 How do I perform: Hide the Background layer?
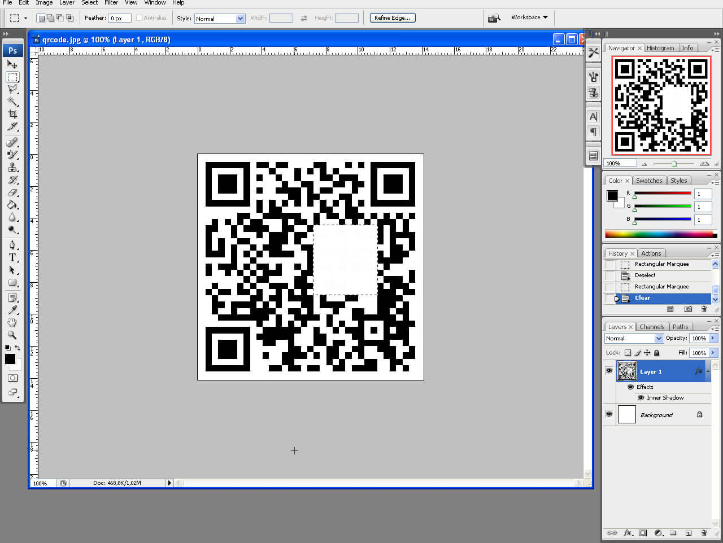609,414
